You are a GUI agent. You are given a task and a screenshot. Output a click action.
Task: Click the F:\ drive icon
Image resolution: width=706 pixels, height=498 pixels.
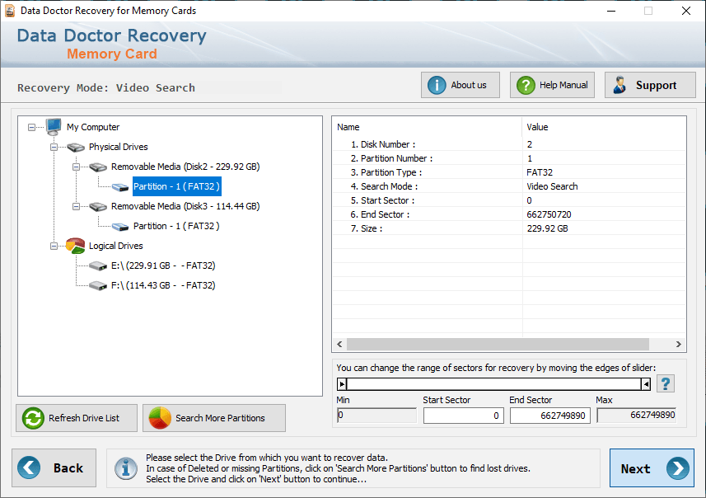click(98, 286)
